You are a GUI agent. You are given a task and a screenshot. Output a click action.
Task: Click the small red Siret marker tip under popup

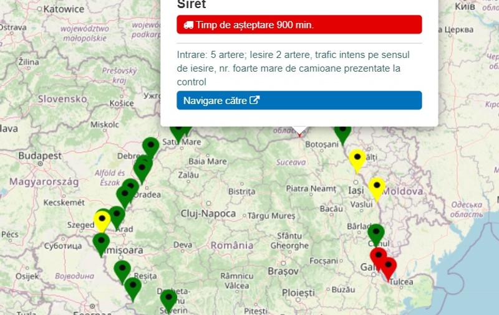tap(299, 135)
